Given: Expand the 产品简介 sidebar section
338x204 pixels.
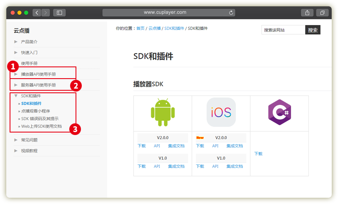Looking at the screenshot, I should [x=29, y=41].
